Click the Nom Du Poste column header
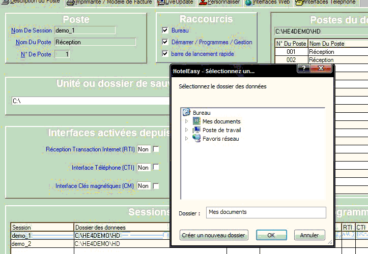Screen dimensions: 368x254 pyautogui.click(x=338, y=44)
